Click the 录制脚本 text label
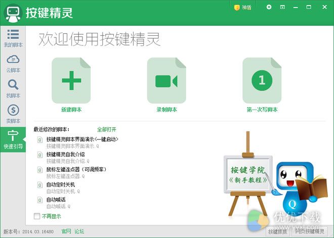Image resolution: width=334 pixels, height=238 pixels. [166, 110]
